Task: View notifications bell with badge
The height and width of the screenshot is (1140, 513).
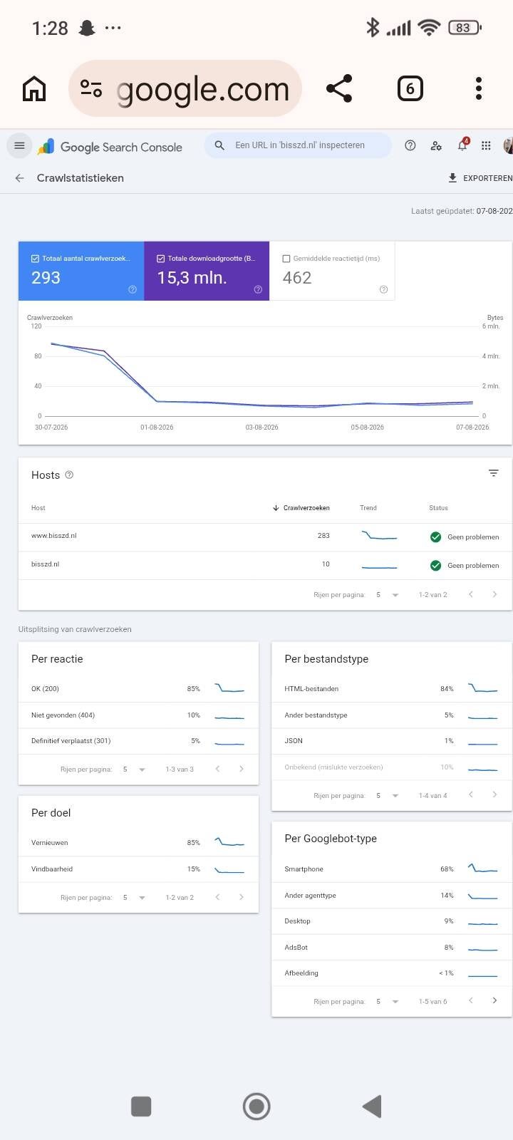Action: [462, 145]
